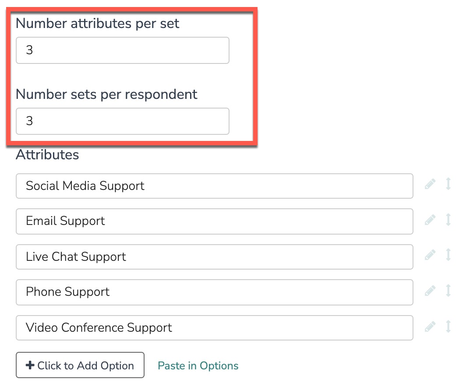Click the Number sets per respondent field
459x386 pixels.
[x=122, y=121]
